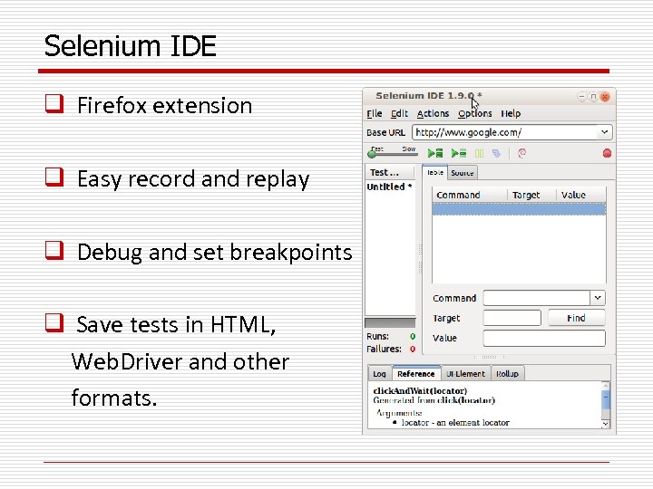Open the UI-Element tab

[465, 374]
